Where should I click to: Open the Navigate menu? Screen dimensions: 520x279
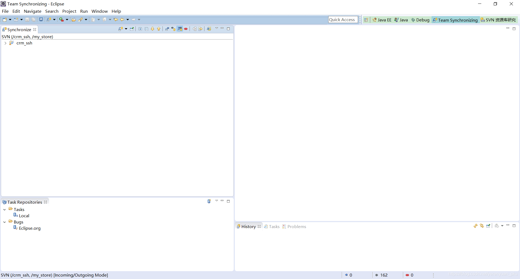32,11
